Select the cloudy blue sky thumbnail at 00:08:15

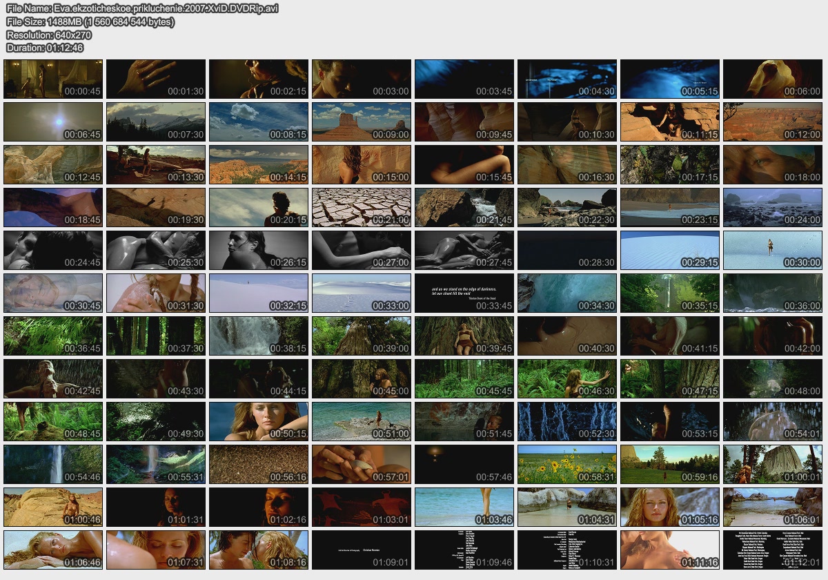(x=259, y=122)
